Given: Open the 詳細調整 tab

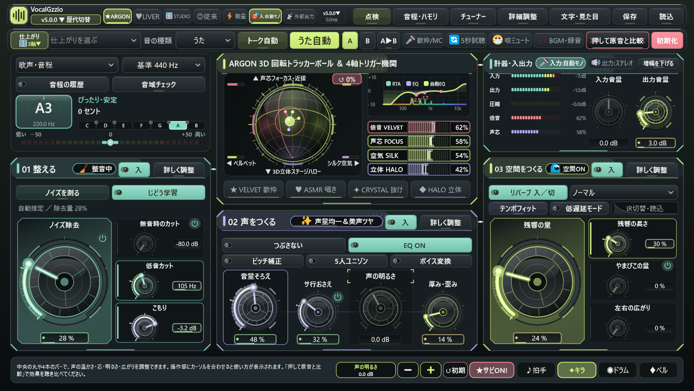Looking at the screenshot, I should coord(523,16).
